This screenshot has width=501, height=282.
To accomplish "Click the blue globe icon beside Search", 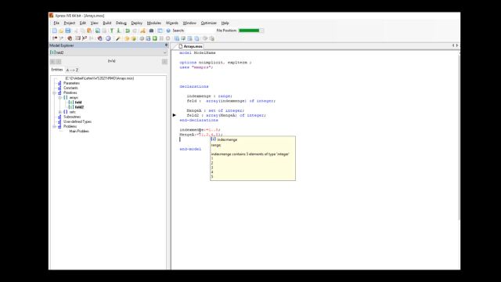I will coord(168,31).
